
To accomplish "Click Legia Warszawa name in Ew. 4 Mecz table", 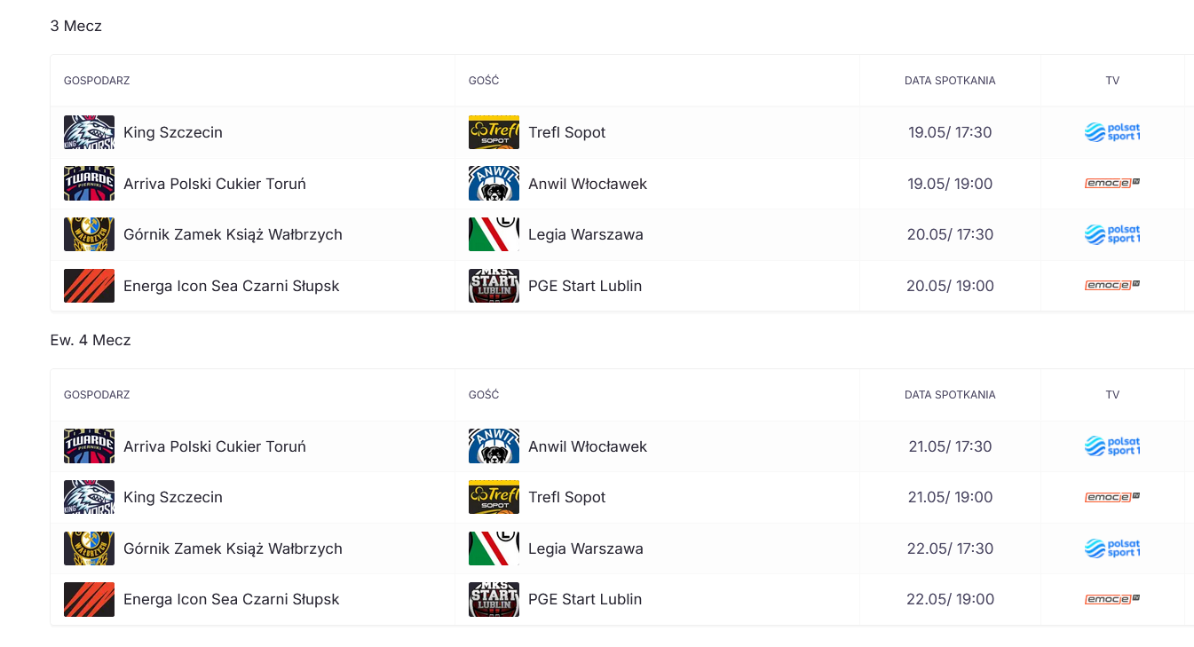I will [586, 548].
